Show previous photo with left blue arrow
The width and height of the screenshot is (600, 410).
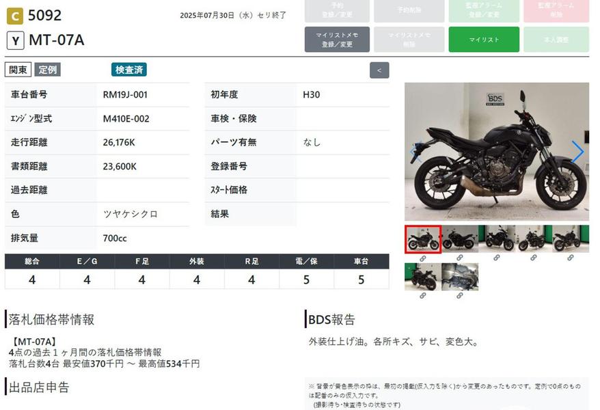click(x=415, y=152)
